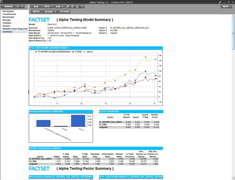Screen dimensions: 235x180
Task: Click the NEW button
Action: [x=36, y=6]
